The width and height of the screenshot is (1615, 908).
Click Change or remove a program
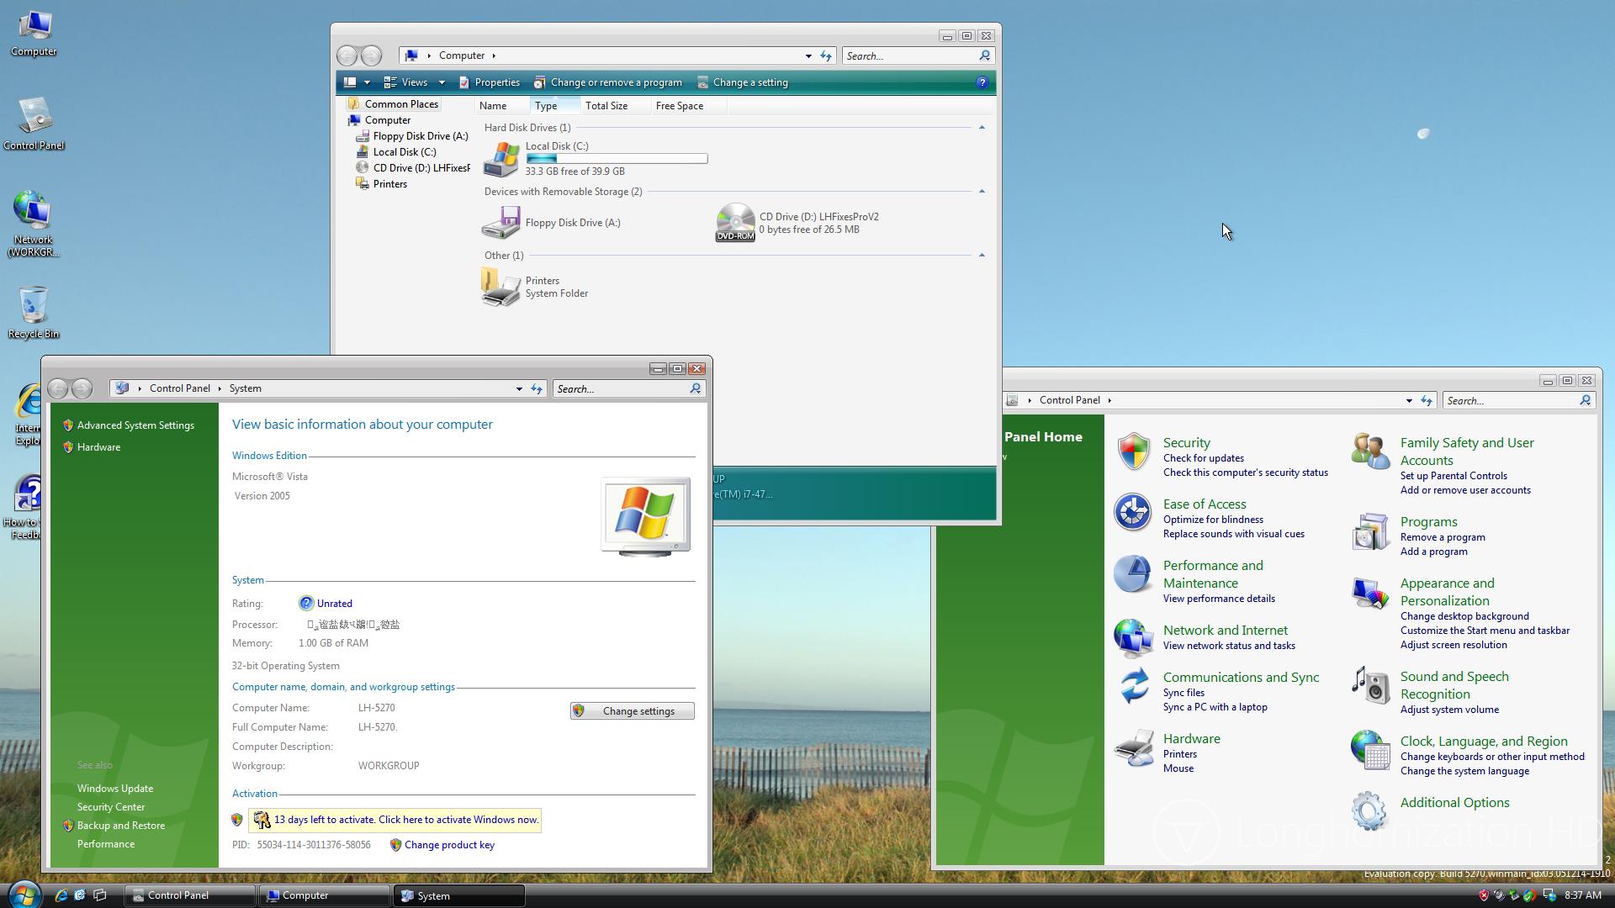tap(615, 82)
